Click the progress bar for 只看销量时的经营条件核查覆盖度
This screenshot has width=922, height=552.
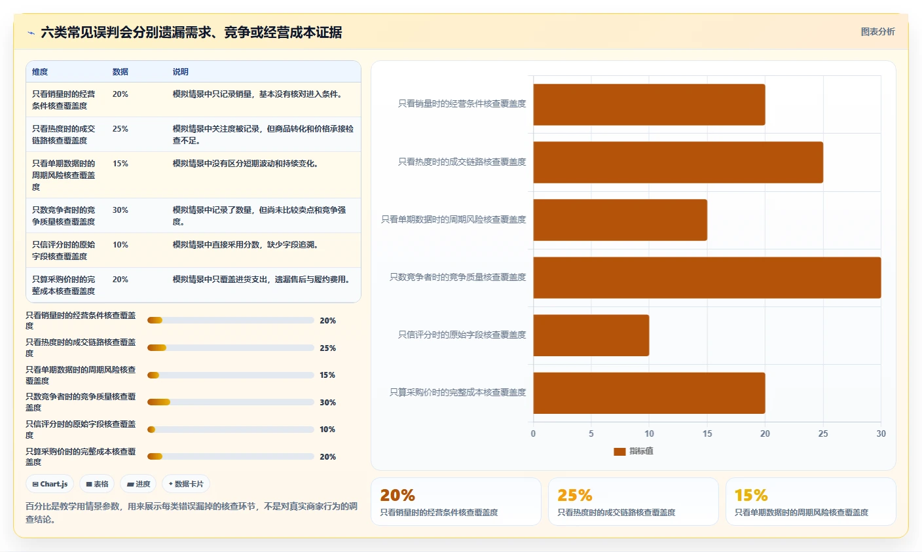coord(230,320)
